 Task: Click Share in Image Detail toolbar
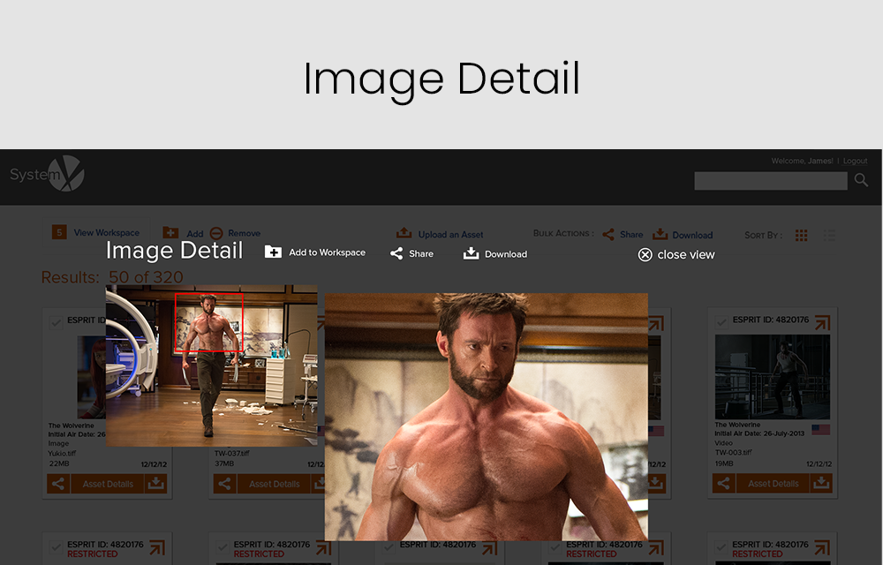point(421,253)
